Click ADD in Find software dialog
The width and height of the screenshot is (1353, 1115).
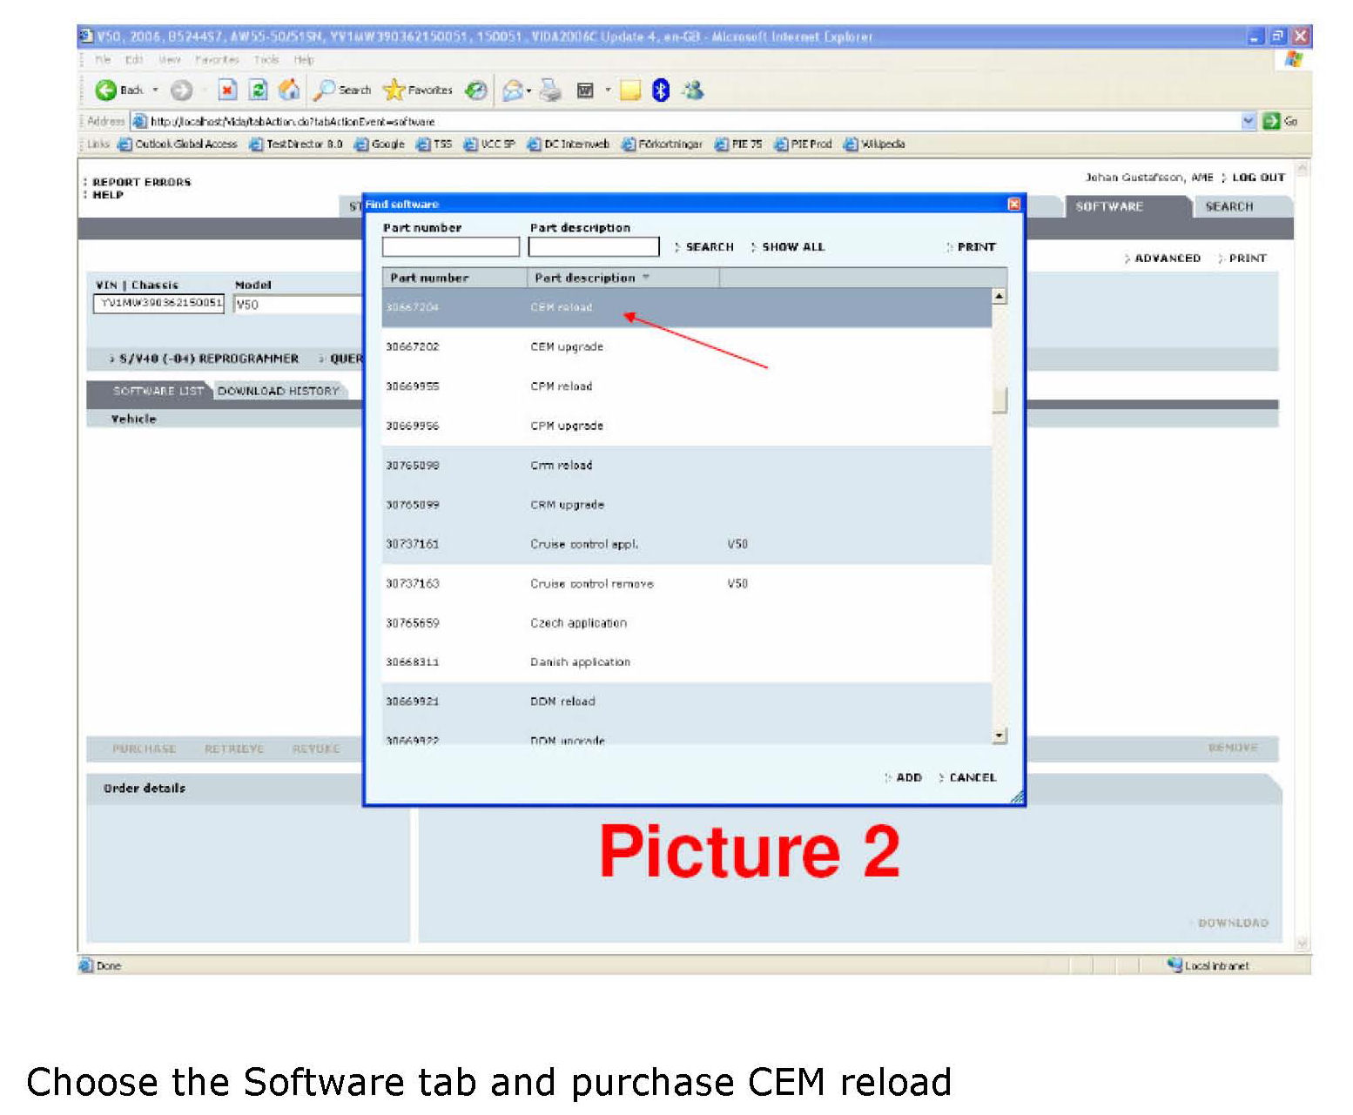(x=908, y=777)
